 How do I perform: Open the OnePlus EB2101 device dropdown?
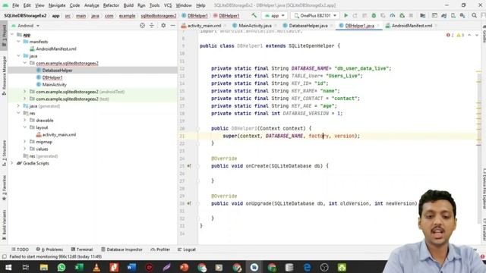coord(315,15)
